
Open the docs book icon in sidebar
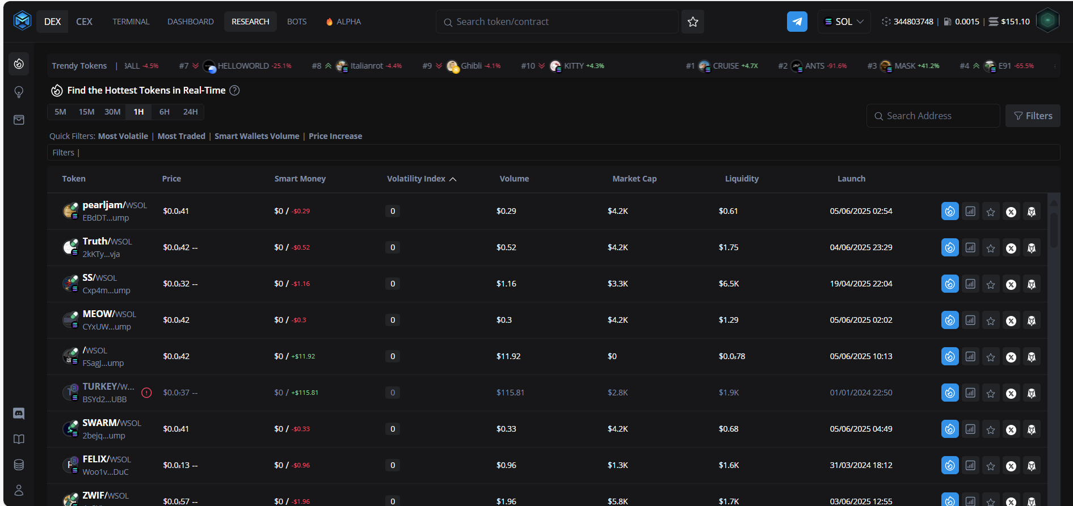tap(19, 439)
